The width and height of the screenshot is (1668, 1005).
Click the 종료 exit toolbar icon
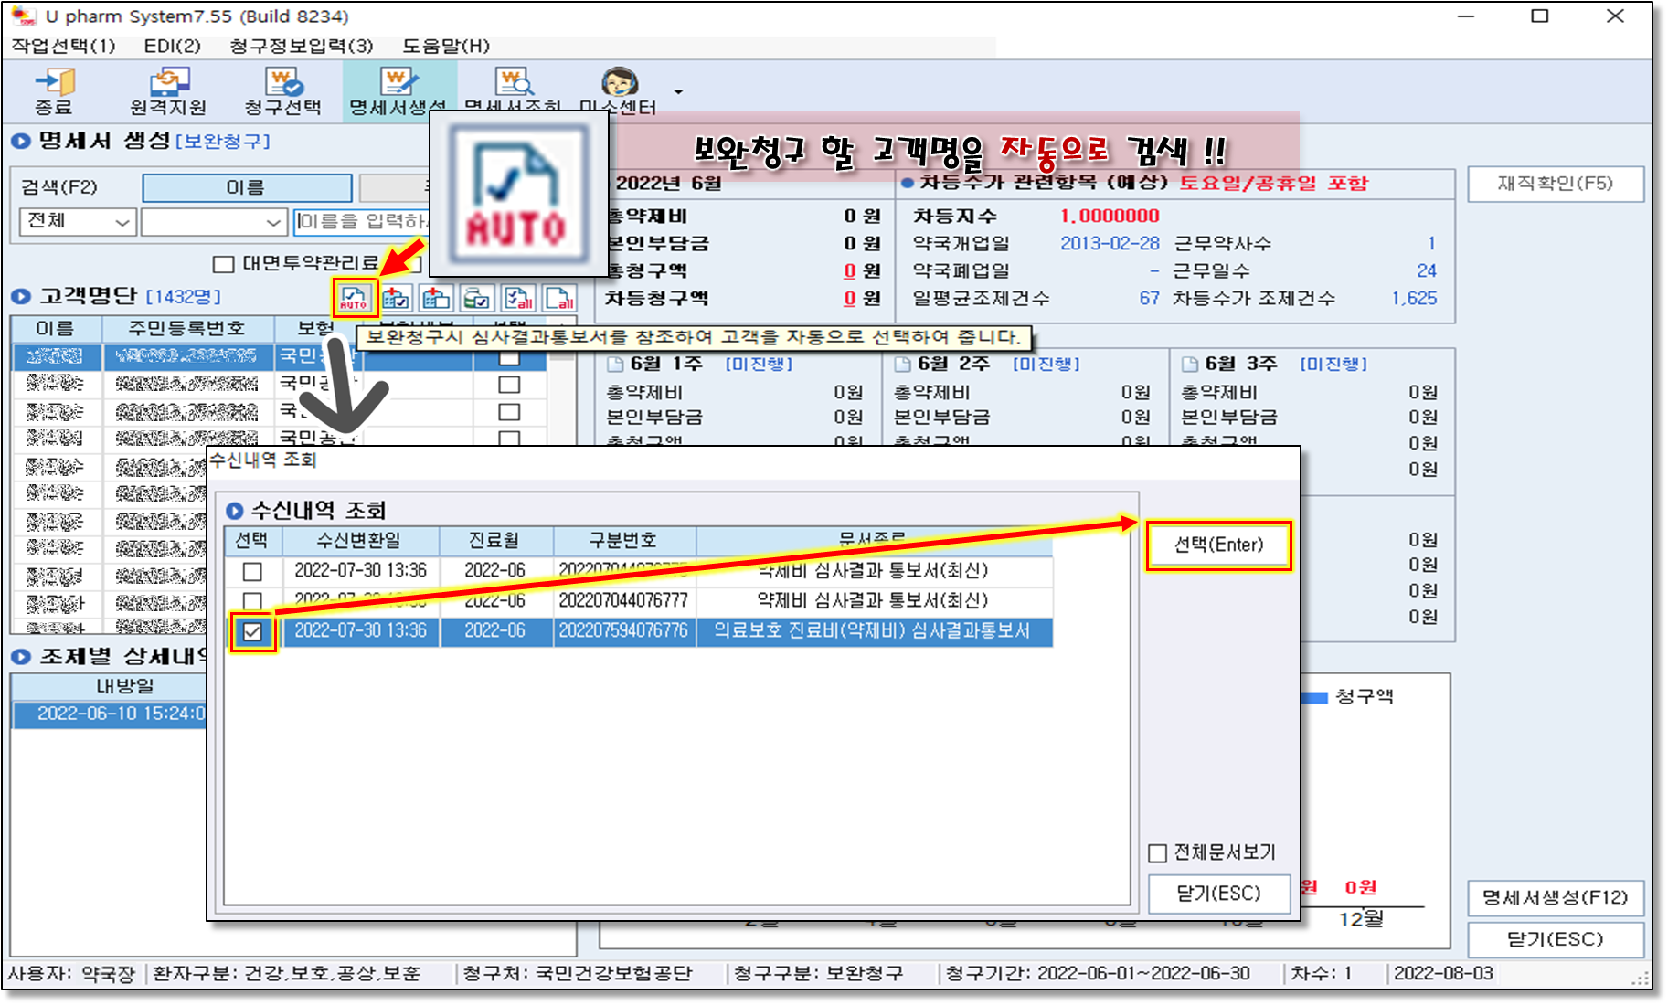54,91
